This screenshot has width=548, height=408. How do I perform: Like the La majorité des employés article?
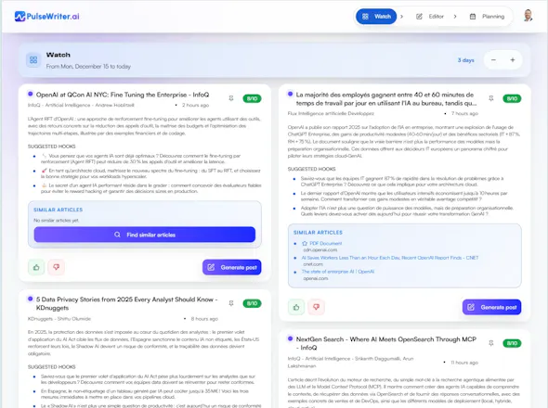tap(296, 307)
